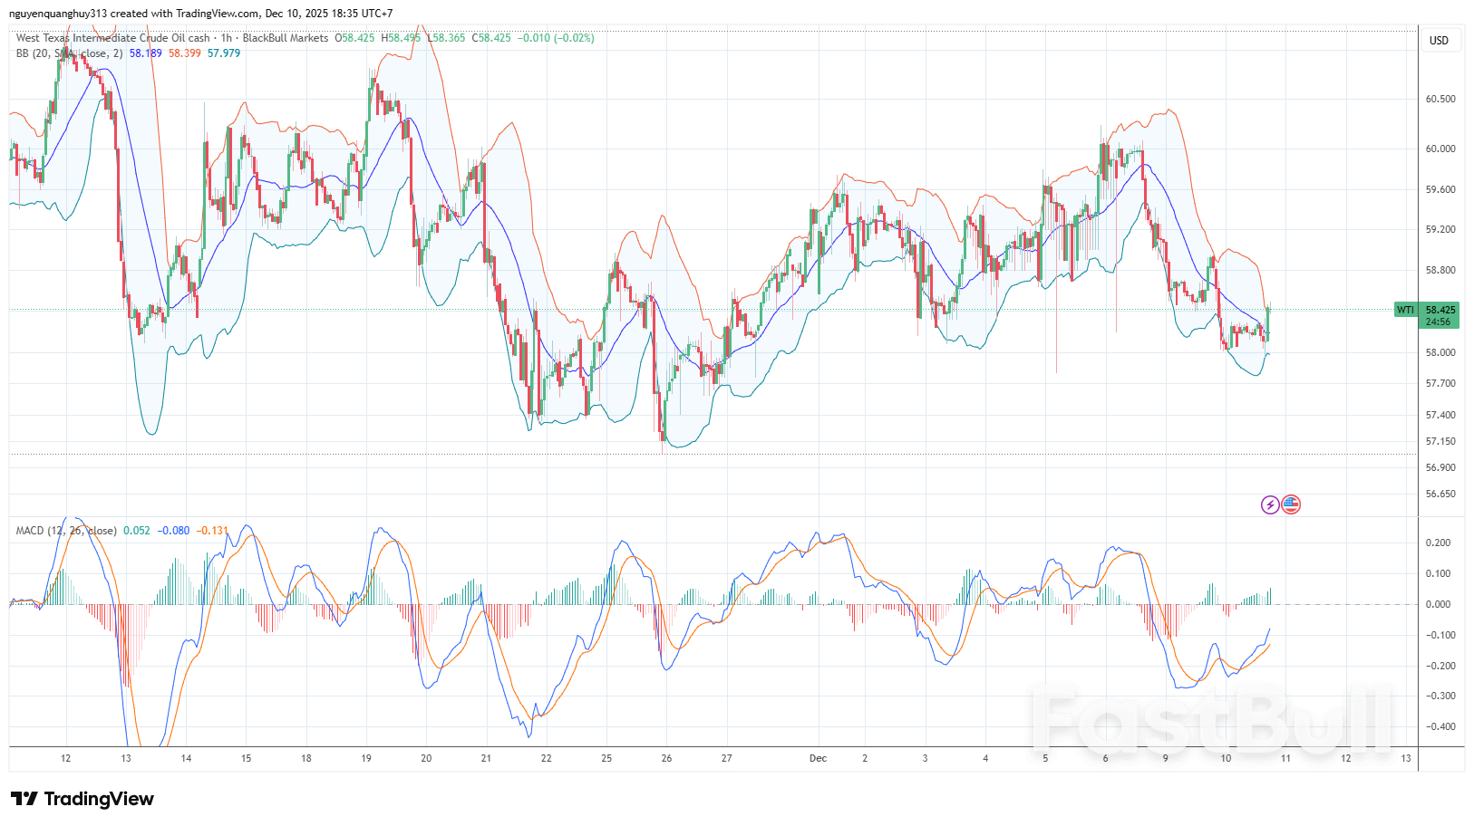Screen dimensions: 1474x826
Task: Click the BlackBull Markets broker name
Action: pyautogui.click(x=286, y=38)
